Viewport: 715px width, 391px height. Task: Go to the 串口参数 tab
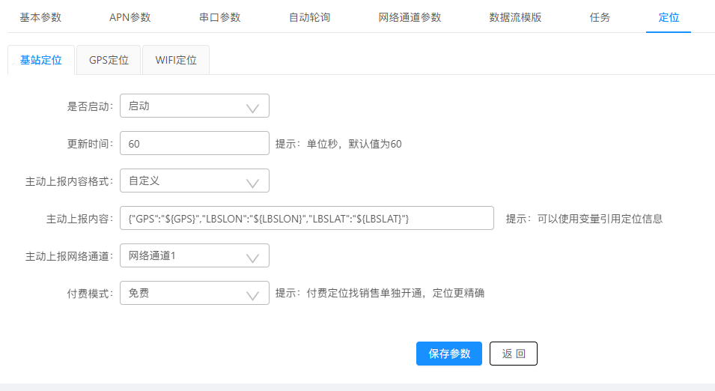220,17
